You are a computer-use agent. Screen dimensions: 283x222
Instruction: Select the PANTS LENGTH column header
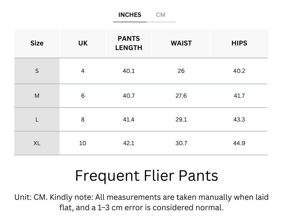(x=129, y=43)
